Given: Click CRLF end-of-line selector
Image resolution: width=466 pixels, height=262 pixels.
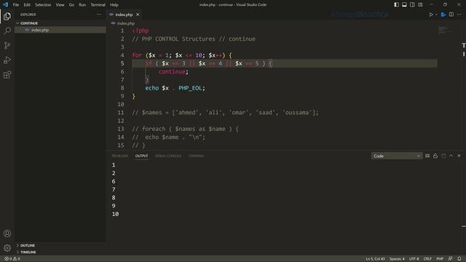Looking at the screenshot, I should pos(427,259).
